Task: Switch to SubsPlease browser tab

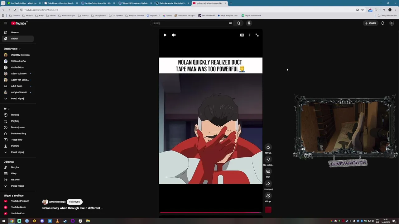Action: coord(61,3)
